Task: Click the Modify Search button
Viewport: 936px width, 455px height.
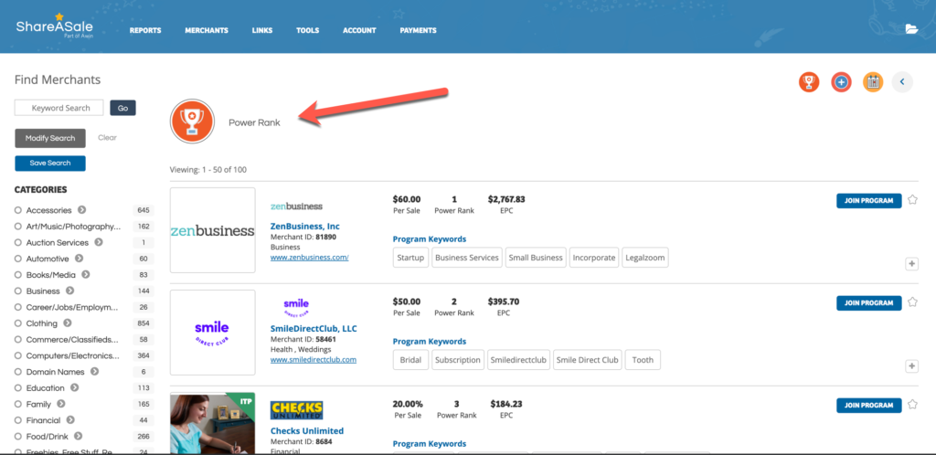Action: click(x=50, y=138)
